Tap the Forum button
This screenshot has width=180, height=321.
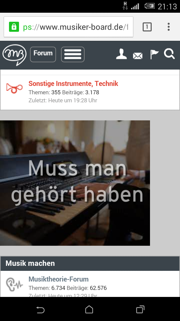[43, 54]
